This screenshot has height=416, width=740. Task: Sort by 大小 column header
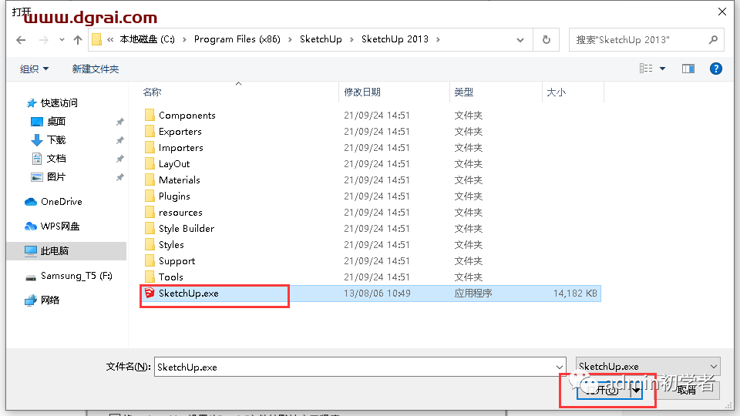pyautogui.click(x=556, y=92)
